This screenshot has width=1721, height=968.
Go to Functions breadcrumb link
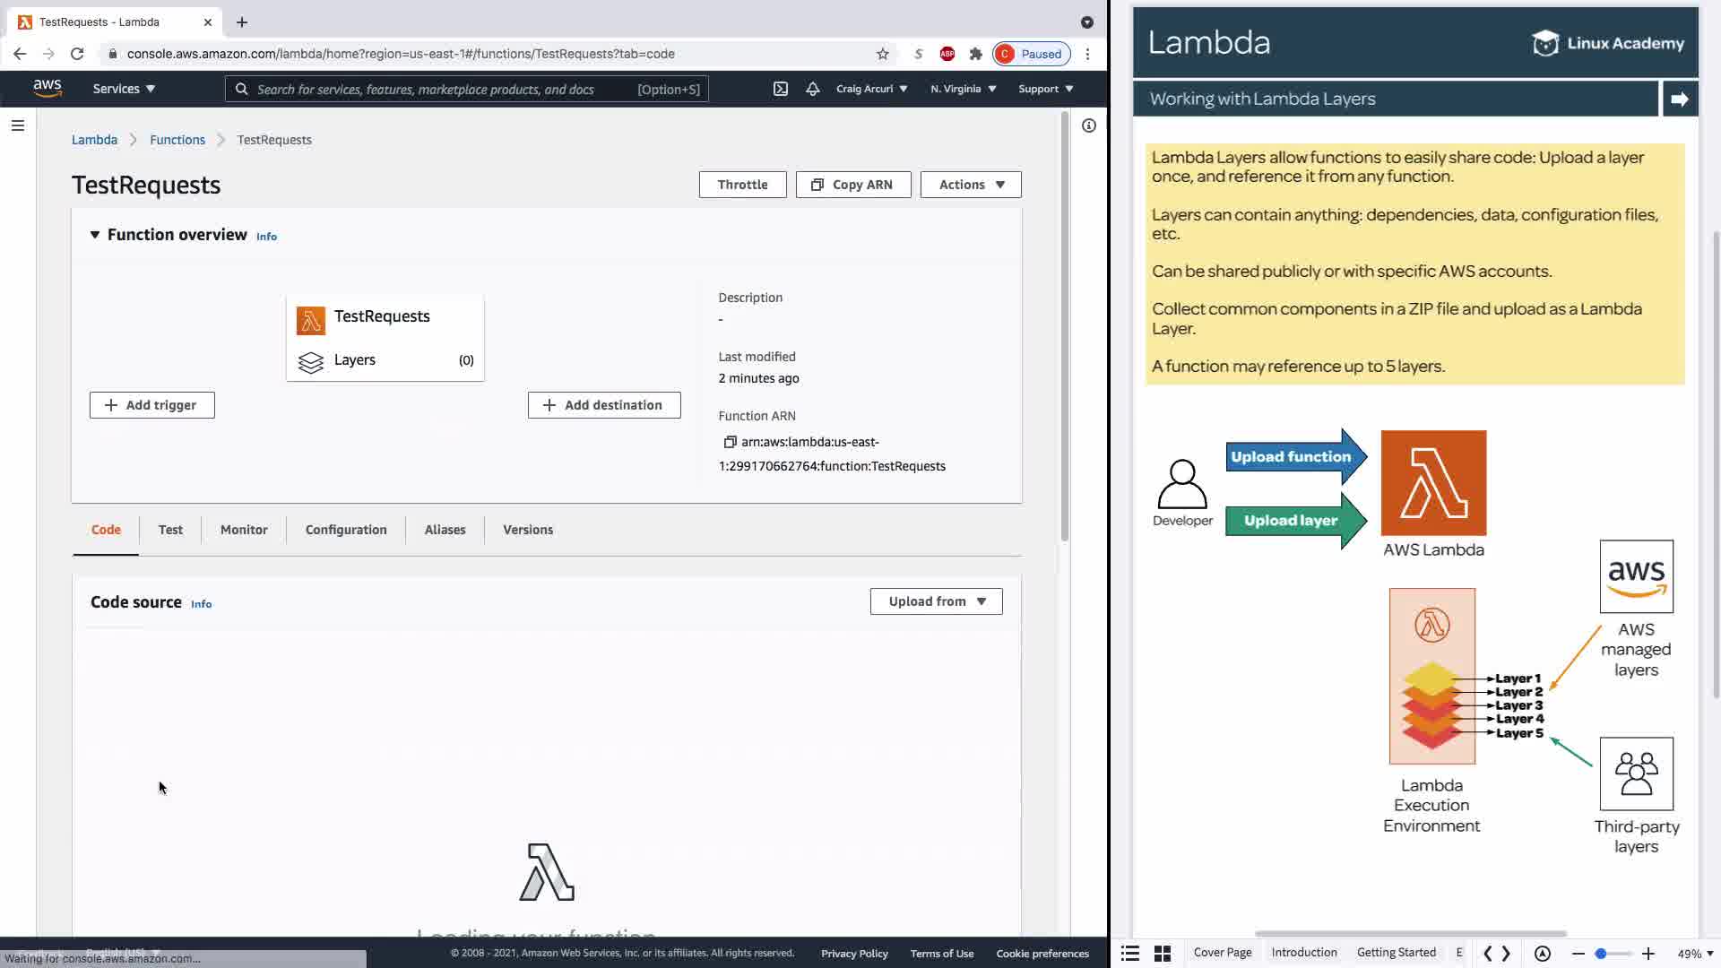coord(177,140)
